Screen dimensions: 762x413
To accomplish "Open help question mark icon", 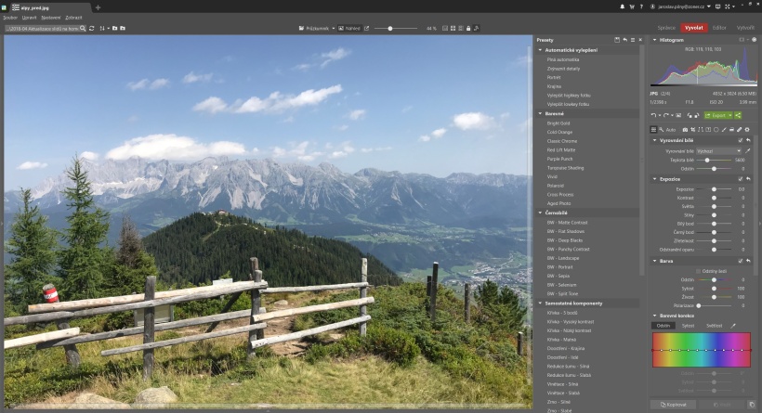I will pos(641,6).
